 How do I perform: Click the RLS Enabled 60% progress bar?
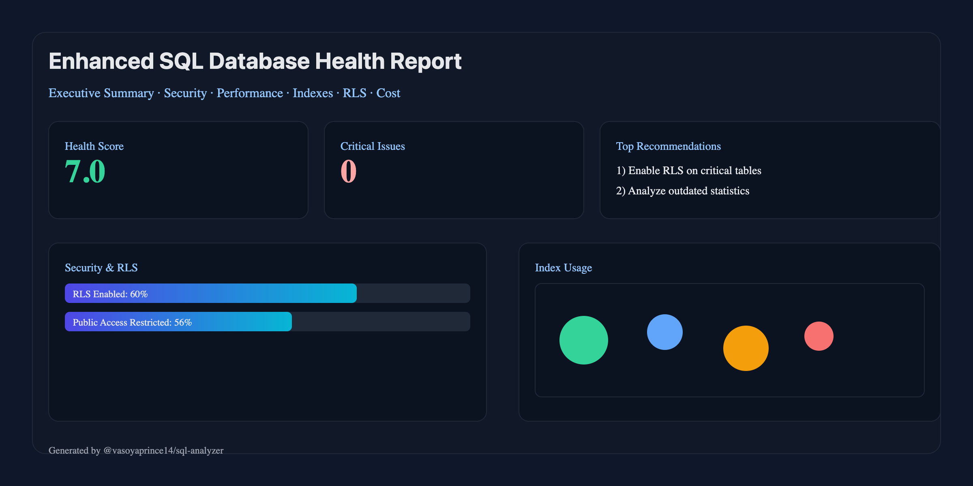tap(211, 293)
